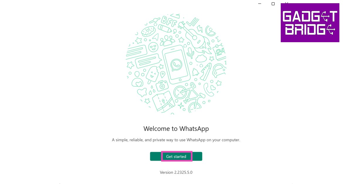Viewport: 352px width, 184px height.
Task: Click the Get started button
Action: pyautogui.click(x=176, y=156)
